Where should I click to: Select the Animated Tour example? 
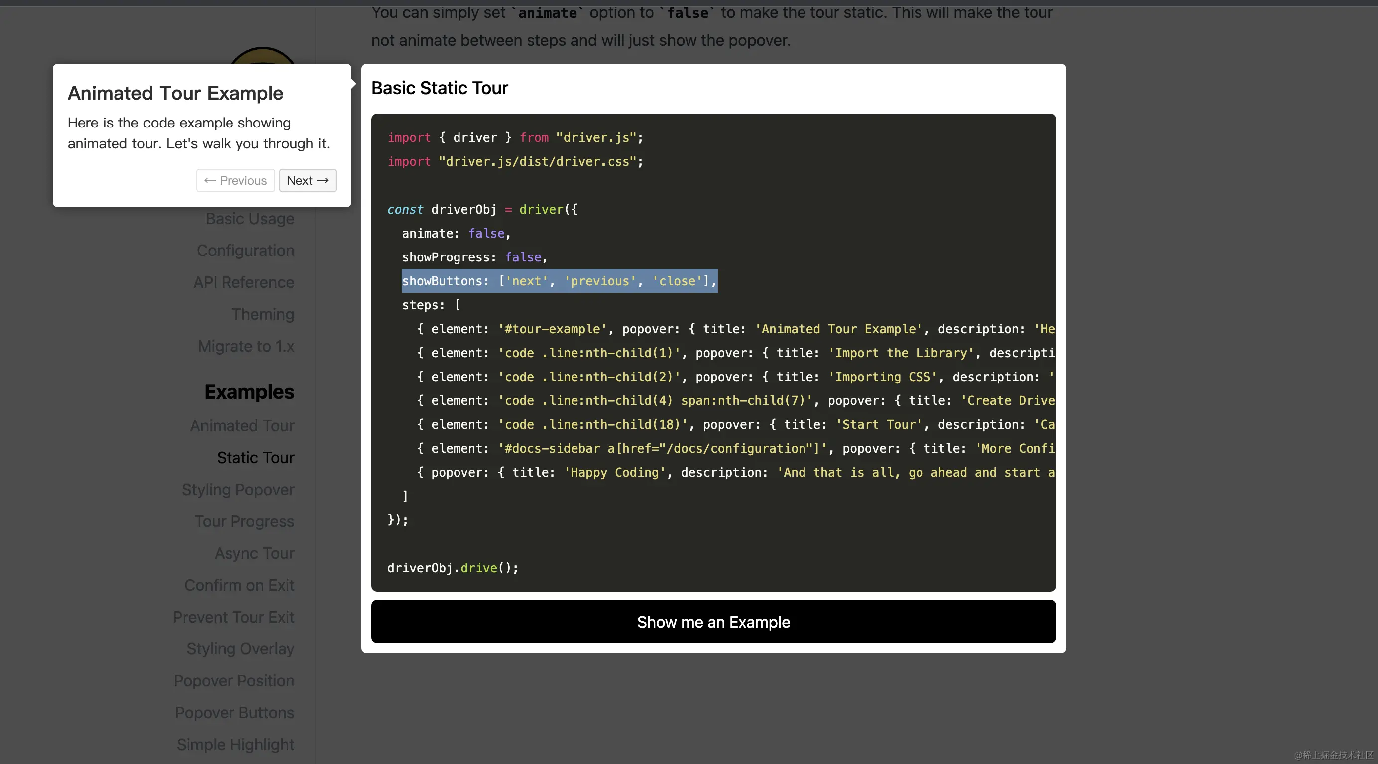pos(242,425)
